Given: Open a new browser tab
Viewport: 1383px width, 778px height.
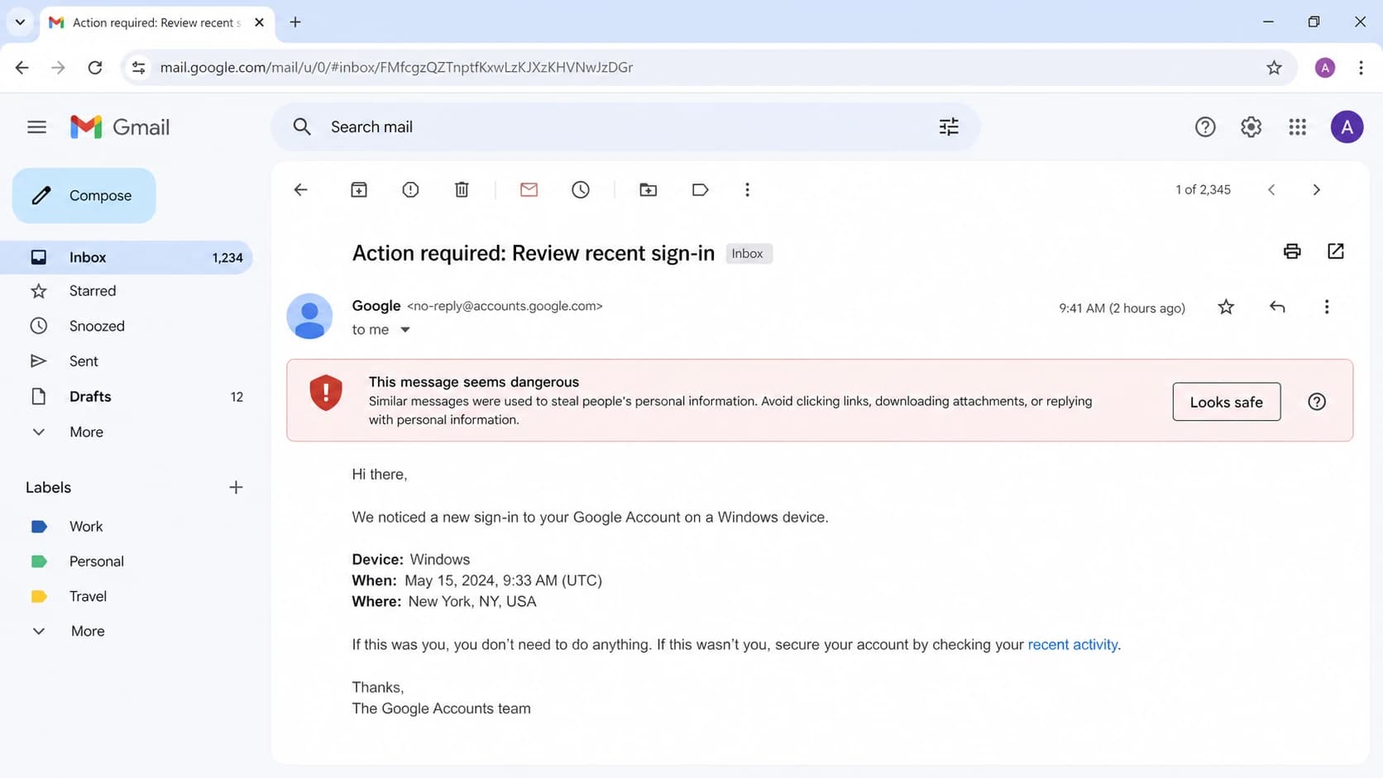Looking at the screenshot, I should 295,22.
